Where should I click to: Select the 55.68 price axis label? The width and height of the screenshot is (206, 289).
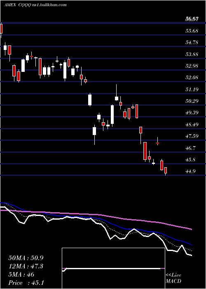pos(192,31)
